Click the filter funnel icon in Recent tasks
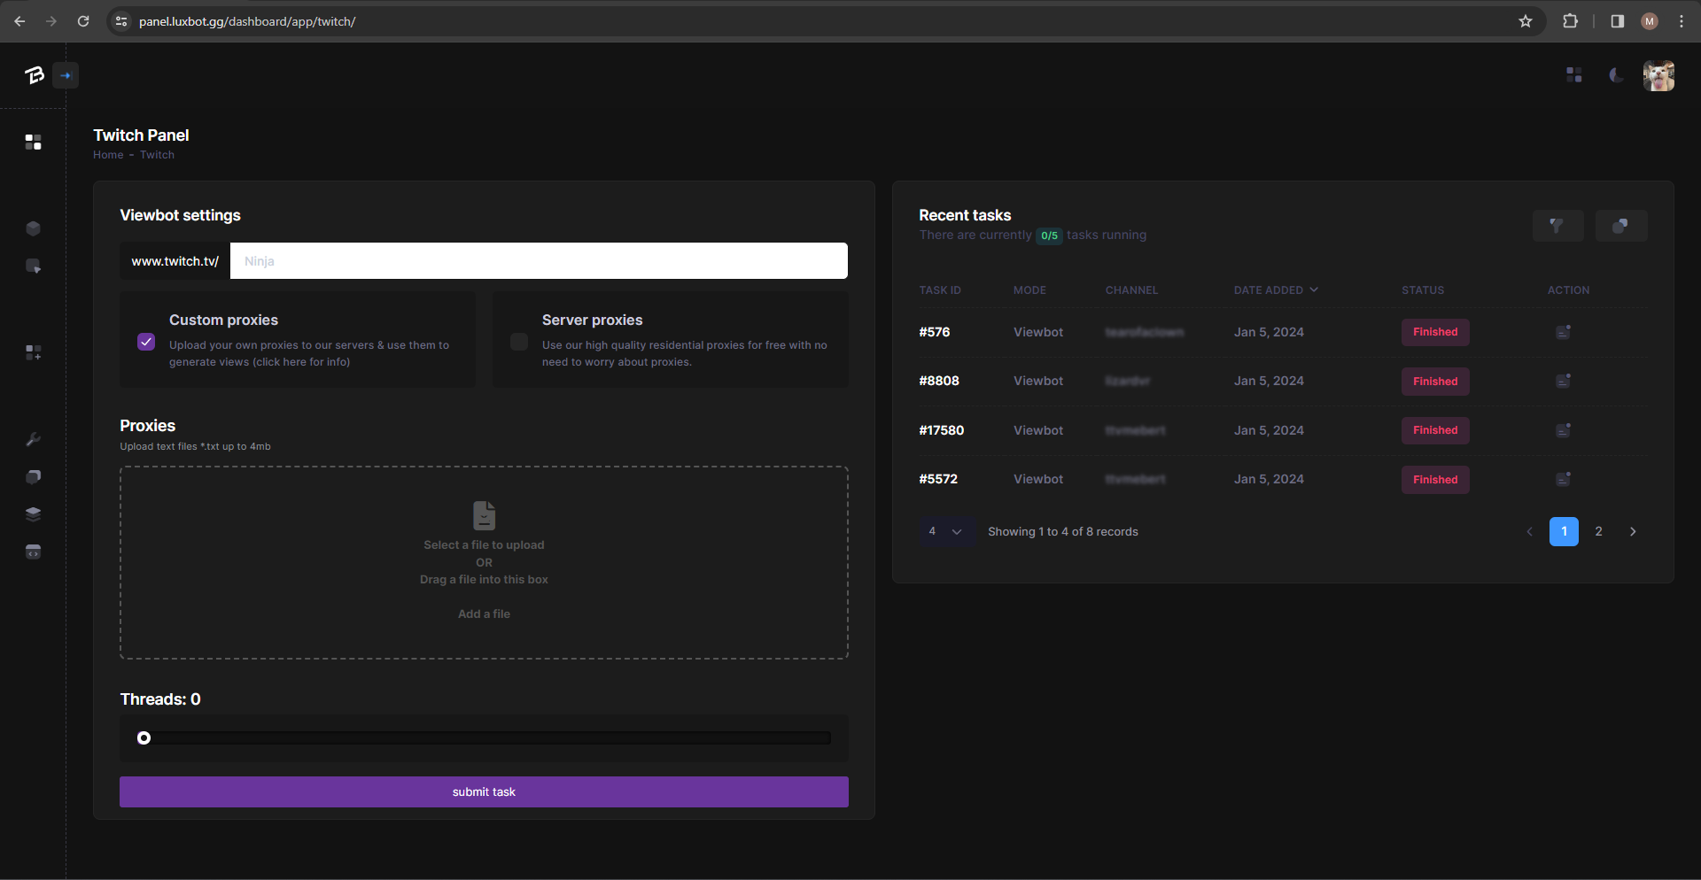This screenshot has width=1701, height=880. pyautogui.click(x=1557, y=226)
